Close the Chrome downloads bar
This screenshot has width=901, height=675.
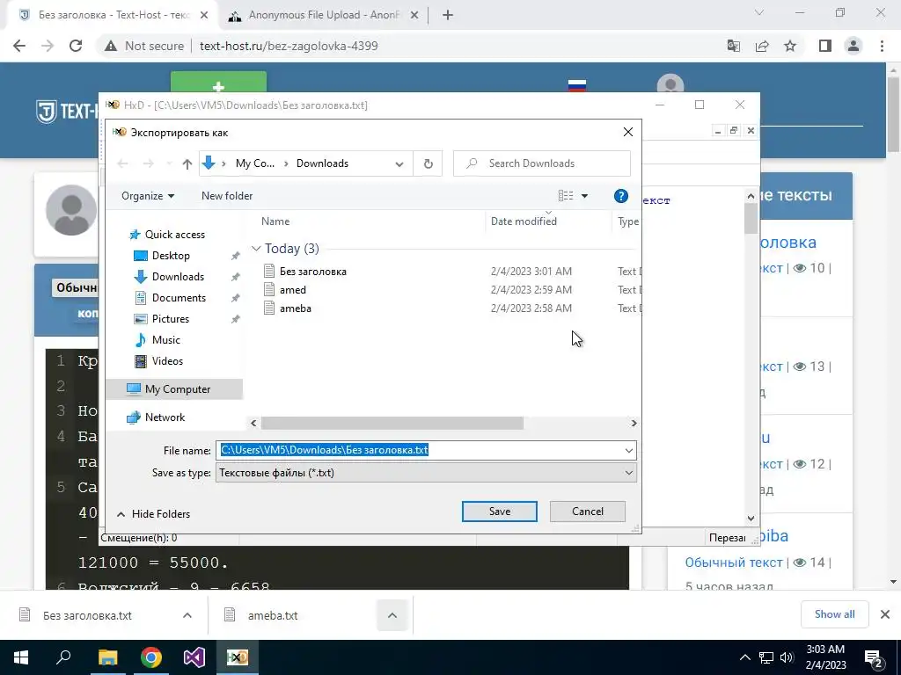point(885,614)
